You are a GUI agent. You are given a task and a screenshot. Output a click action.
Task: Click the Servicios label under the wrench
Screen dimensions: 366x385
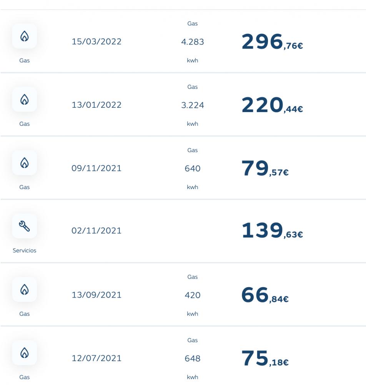click(25, 251)
